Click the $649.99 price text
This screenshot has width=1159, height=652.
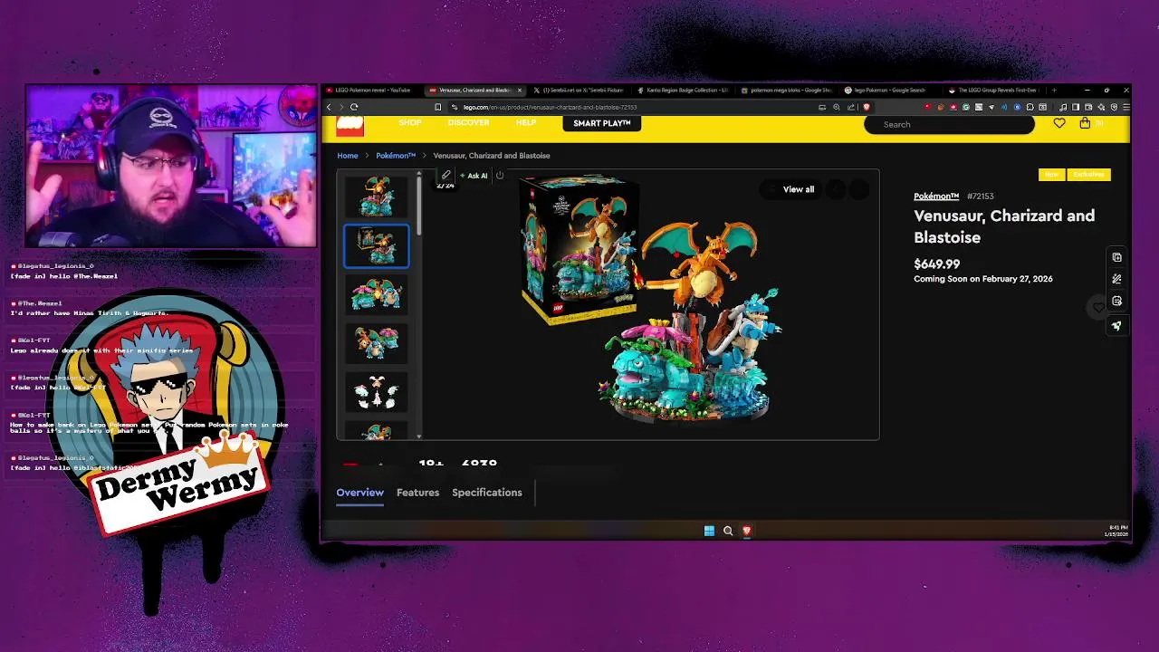(937, 264)
